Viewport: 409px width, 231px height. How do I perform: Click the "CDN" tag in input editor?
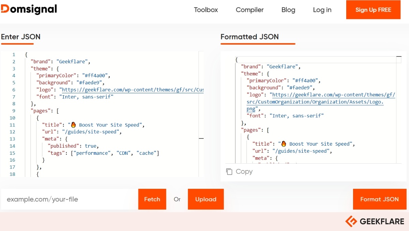coord(123,153)
